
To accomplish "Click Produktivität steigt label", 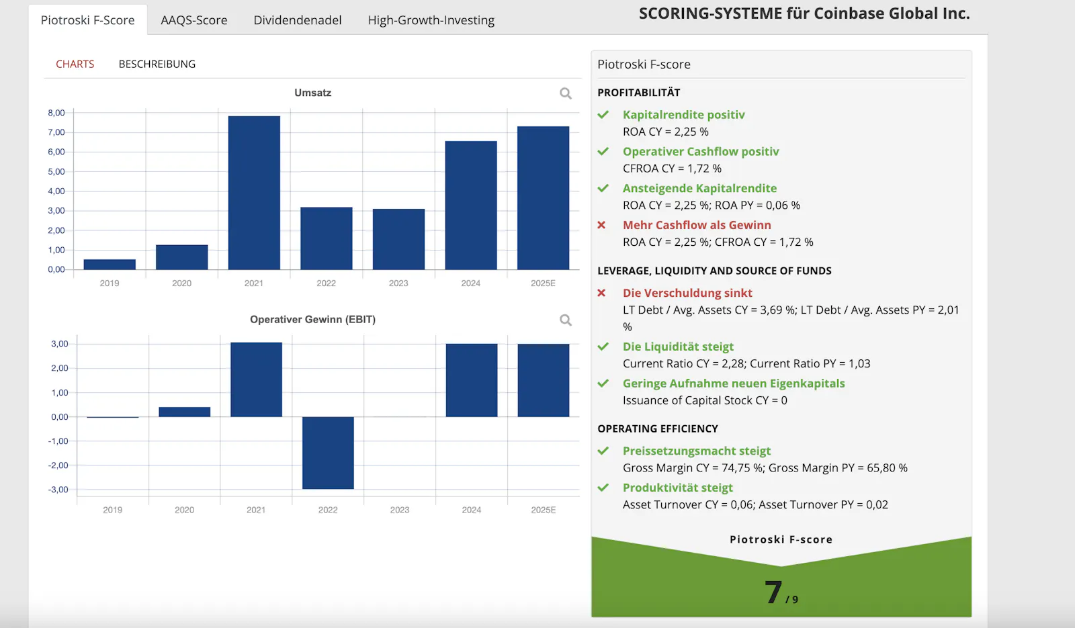I will click(678, 488).
